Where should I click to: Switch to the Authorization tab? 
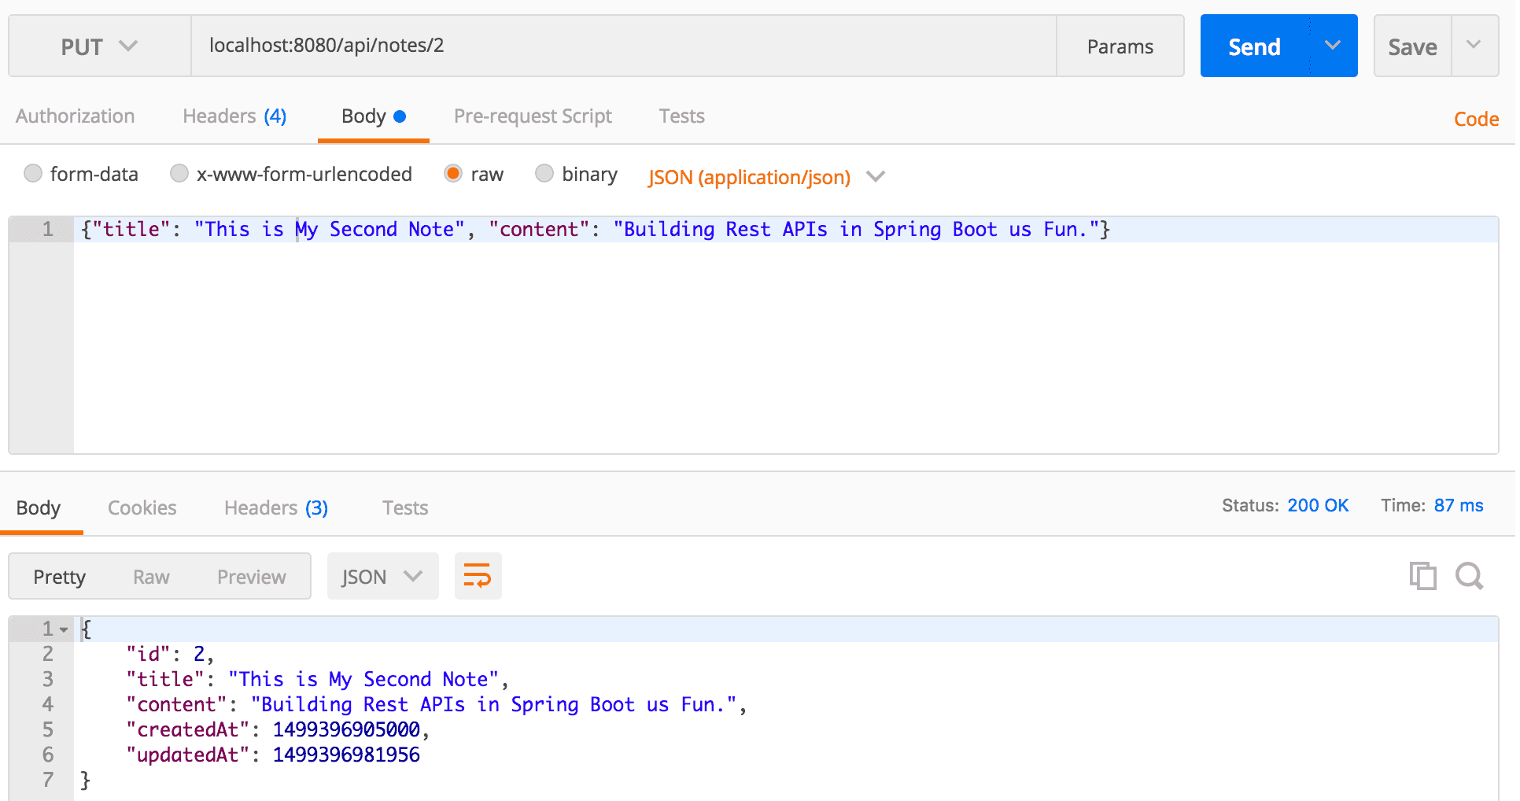pos(75,116)
